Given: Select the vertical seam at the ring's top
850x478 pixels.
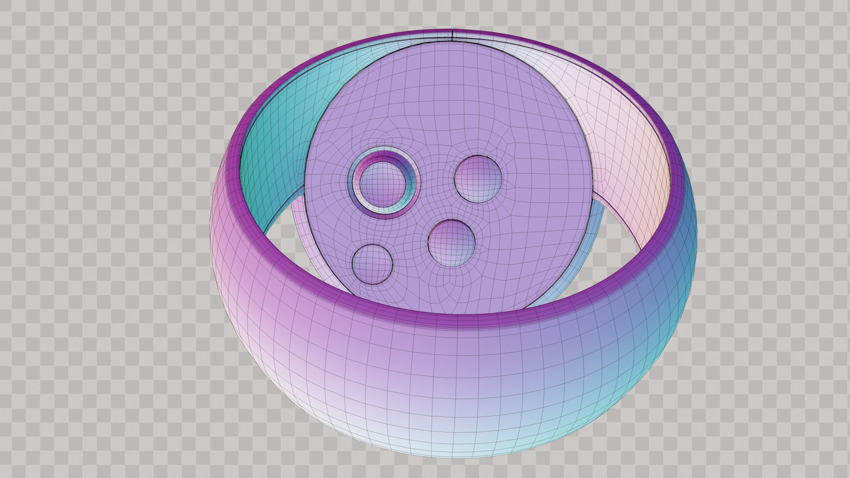Looking at the screenshot, I should [452, 35].
